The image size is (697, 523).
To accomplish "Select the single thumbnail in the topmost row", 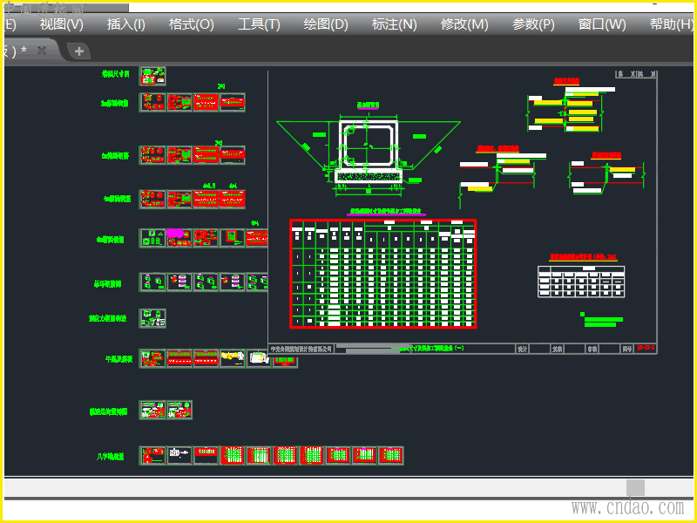I will point(152,75).
